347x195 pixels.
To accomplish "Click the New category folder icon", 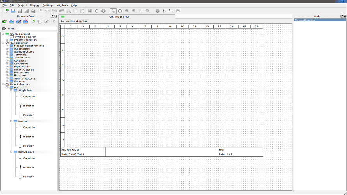I will coord(12,21).
